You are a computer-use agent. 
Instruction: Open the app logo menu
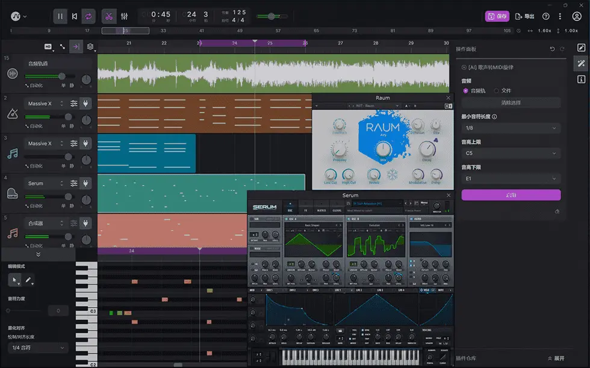19,16
